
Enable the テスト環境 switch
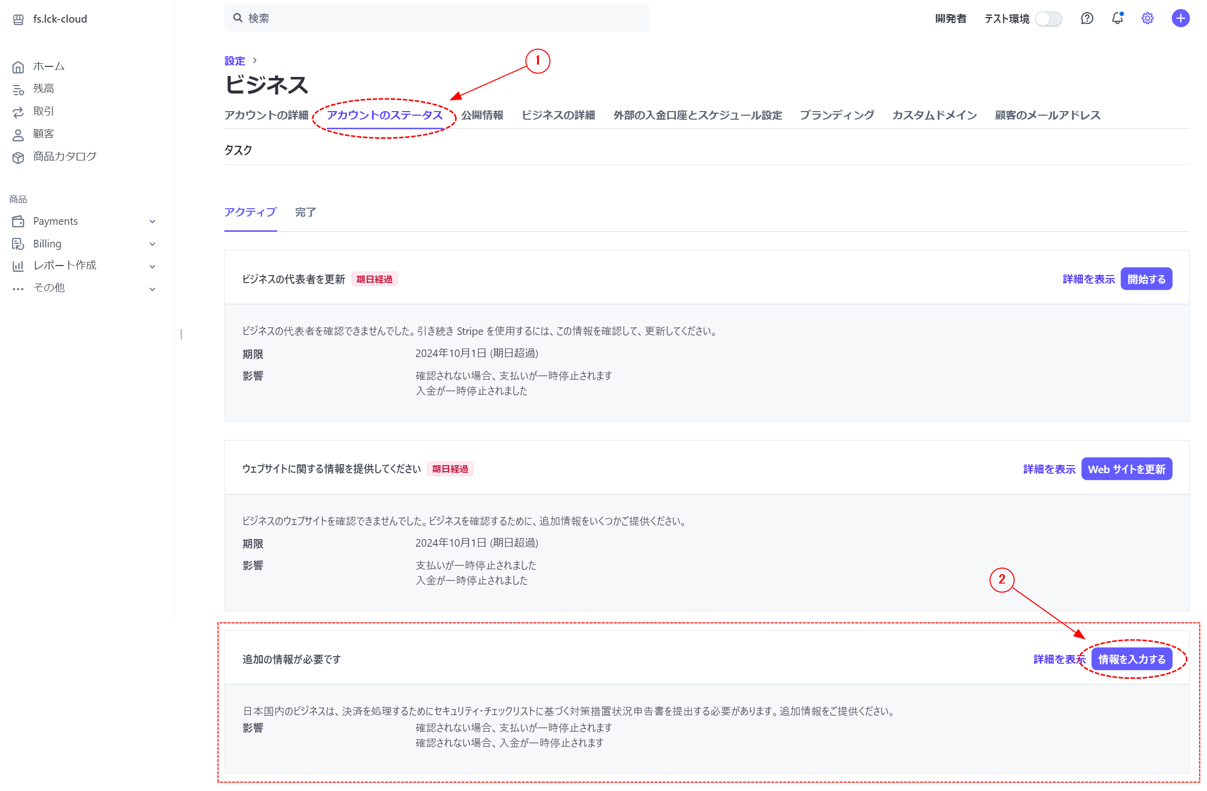pyautogui.click(x=1049, y=18)
